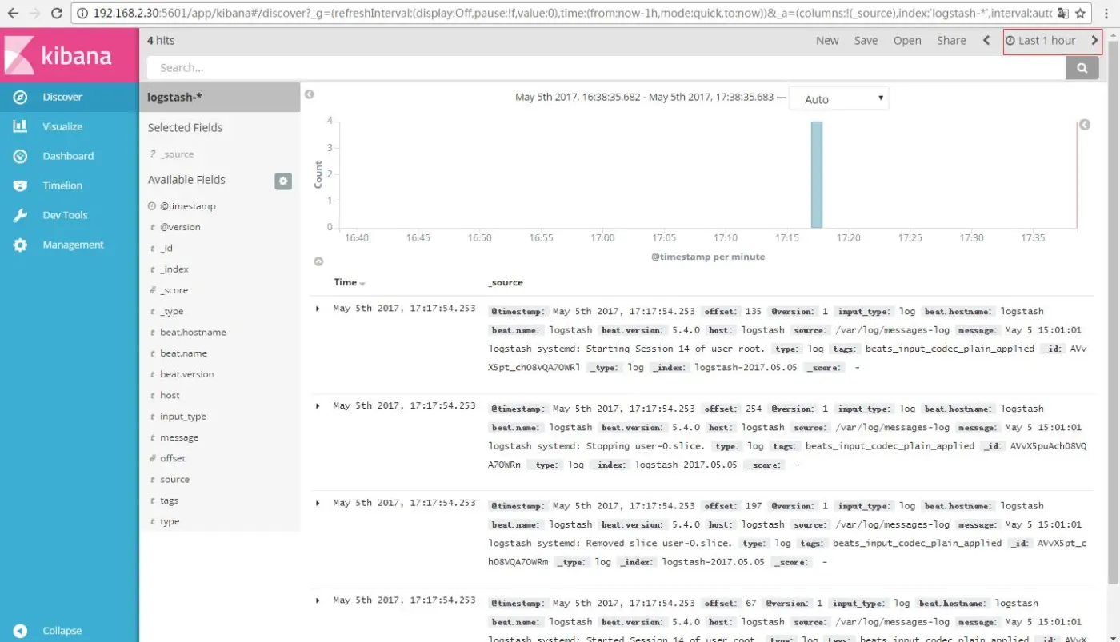Open the Dashboard gauge icon
The height and width of the screenshot is (642, 1120).
(x=20, y=156)
